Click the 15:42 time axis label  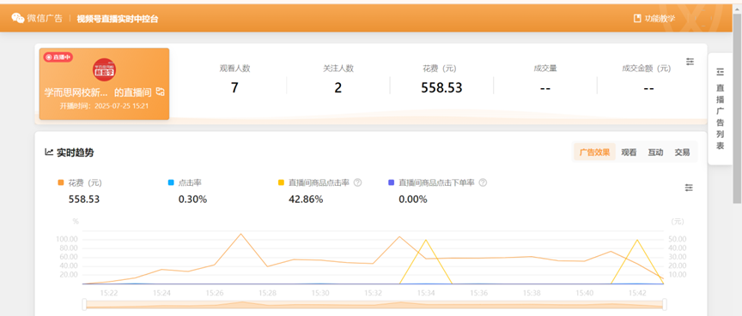coord(637,293)
